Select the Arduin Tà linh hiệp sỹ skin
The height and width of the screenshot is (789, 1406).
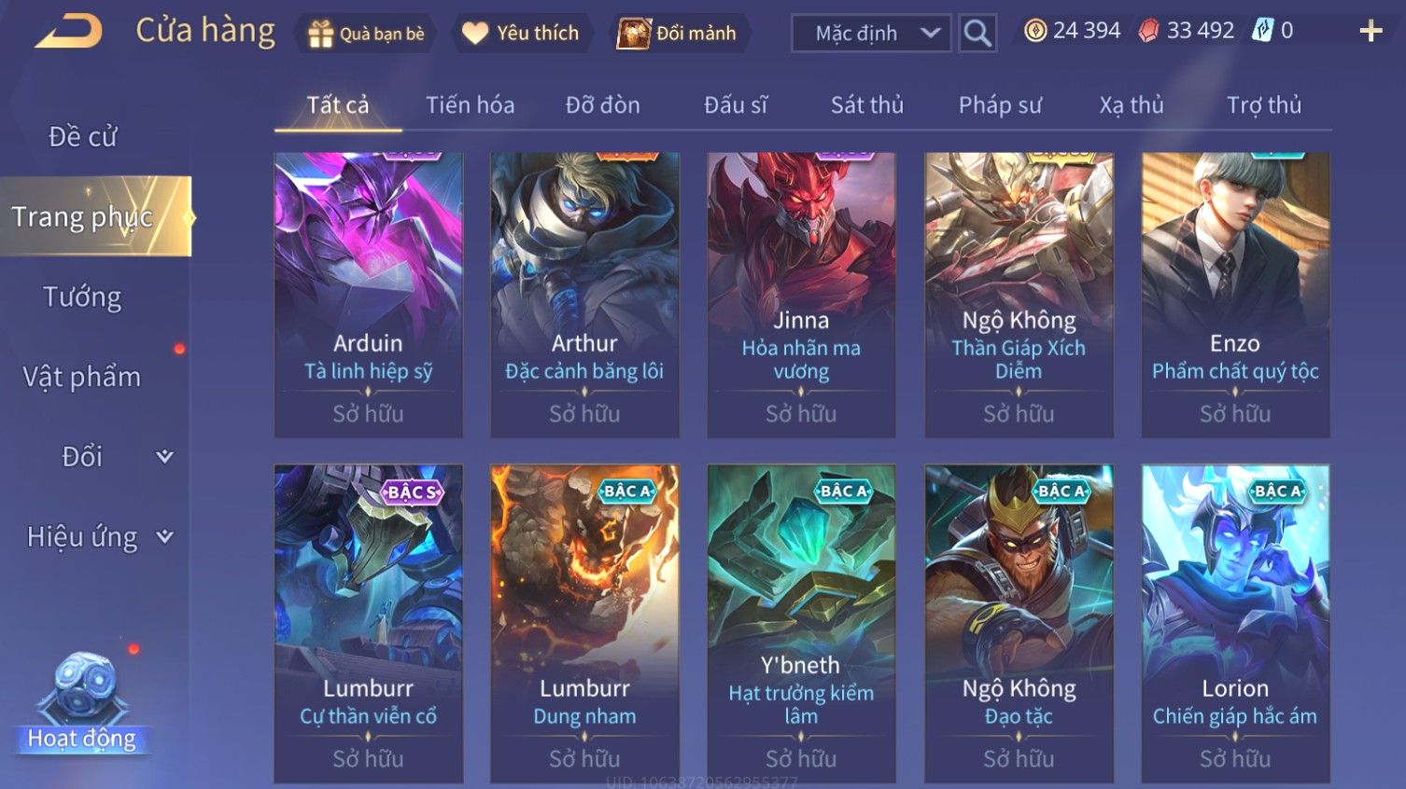pos(369,295)
